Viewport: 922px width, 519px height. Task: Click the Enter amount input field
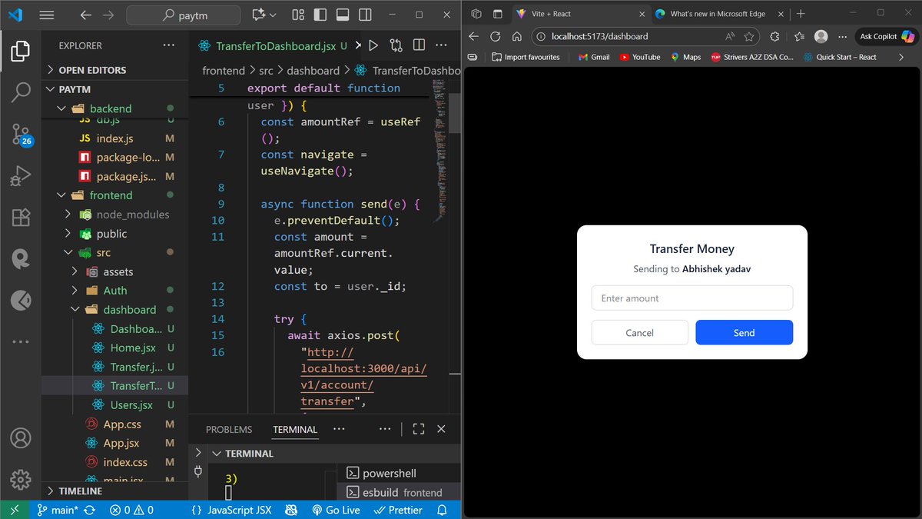click(691, 298)
